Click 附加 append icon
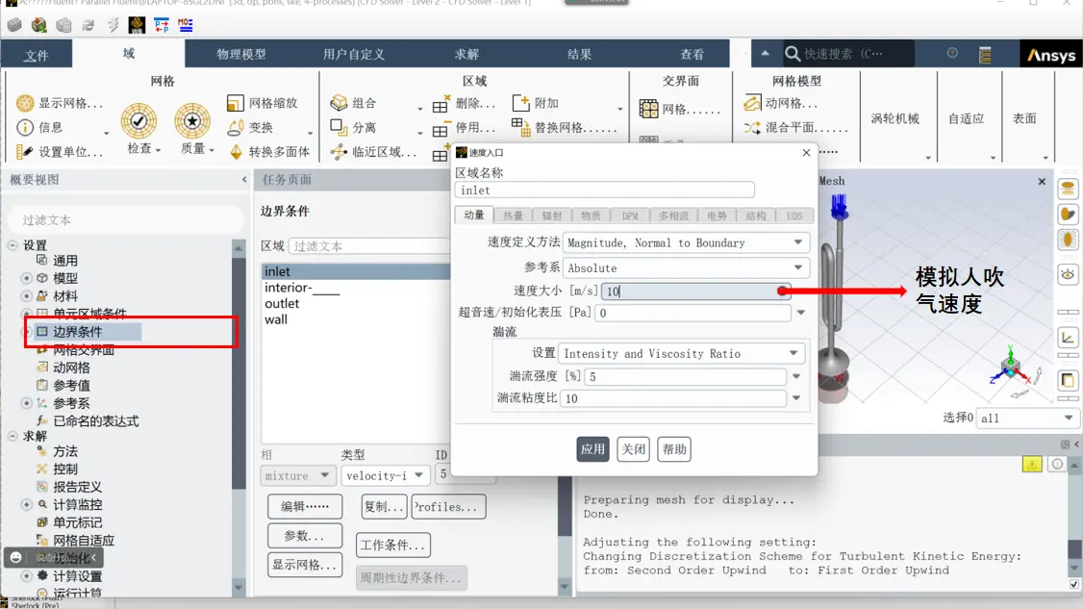 [x=520, y=103]
